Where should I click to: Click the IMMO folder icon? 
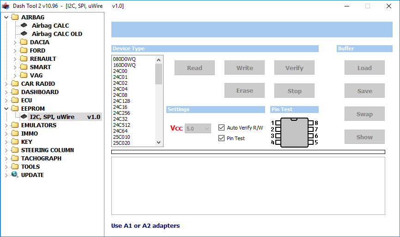pos(15,133)
